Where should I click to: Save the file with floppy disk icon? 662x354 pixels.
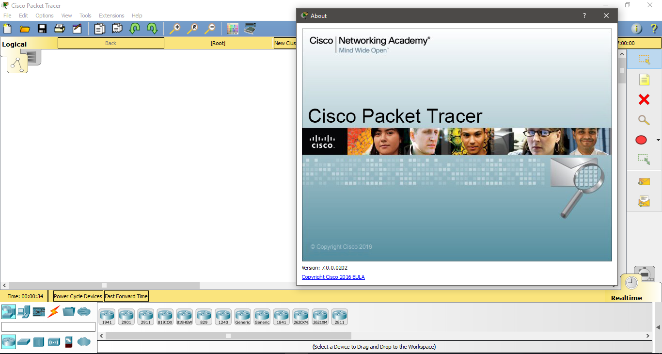coord(42,29)
